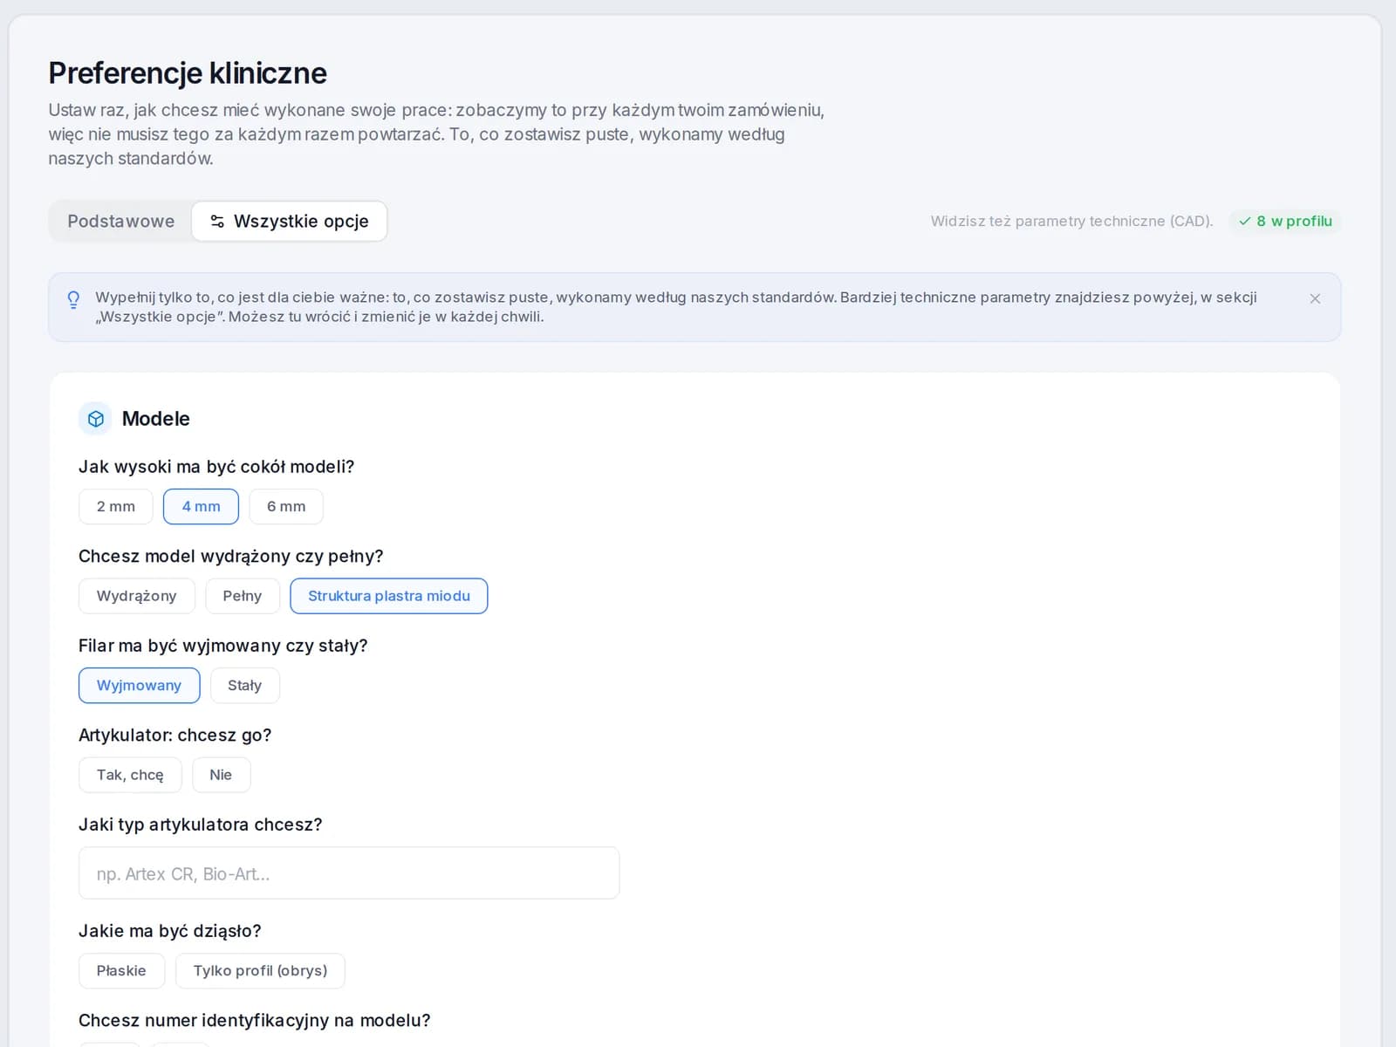The width and height of the screenshot is (1396, 1047).
Task: Click 'Jaki typ artykulatora chcesz?' label
Action: [201, 825]
